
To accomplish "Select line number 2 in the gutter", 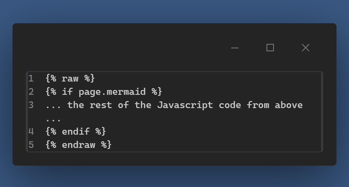I will [x=31, y=92].
